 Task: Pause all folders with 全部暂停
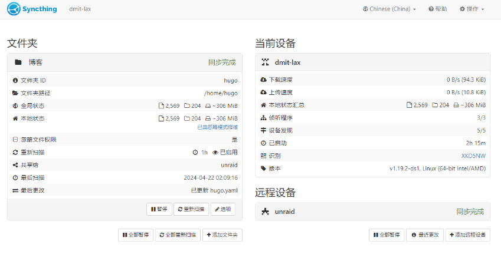(135, 235)
